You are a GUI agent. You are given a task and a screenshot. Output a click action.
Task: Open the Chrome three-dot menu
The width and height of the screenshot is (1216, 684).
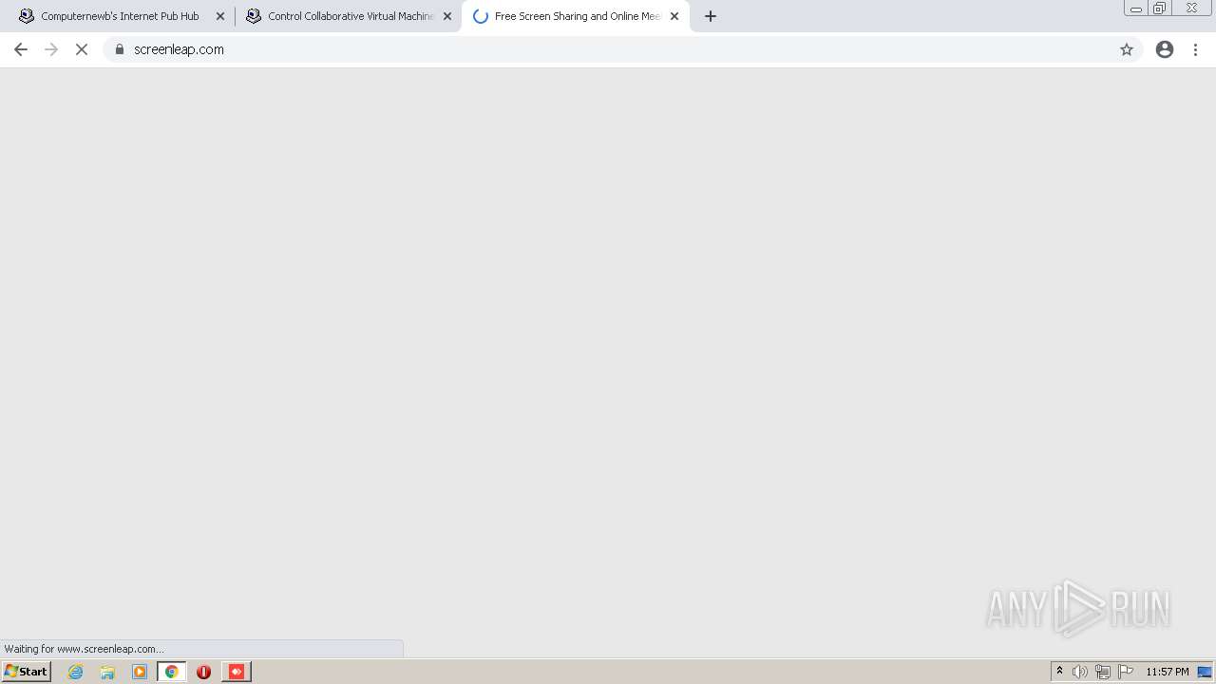[1196, 49]
